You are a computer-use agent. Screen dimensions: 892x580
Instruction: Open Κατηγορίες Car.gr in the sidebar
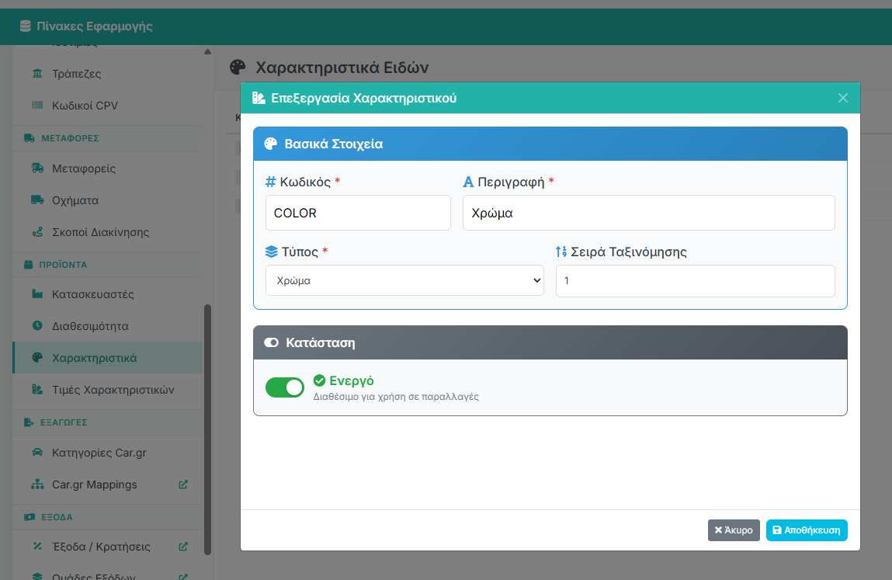[x=107, y=453]
